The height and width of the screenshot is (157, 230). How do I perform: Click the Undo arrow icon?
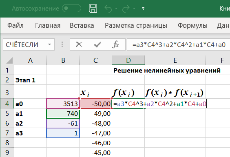click(108, 9)
